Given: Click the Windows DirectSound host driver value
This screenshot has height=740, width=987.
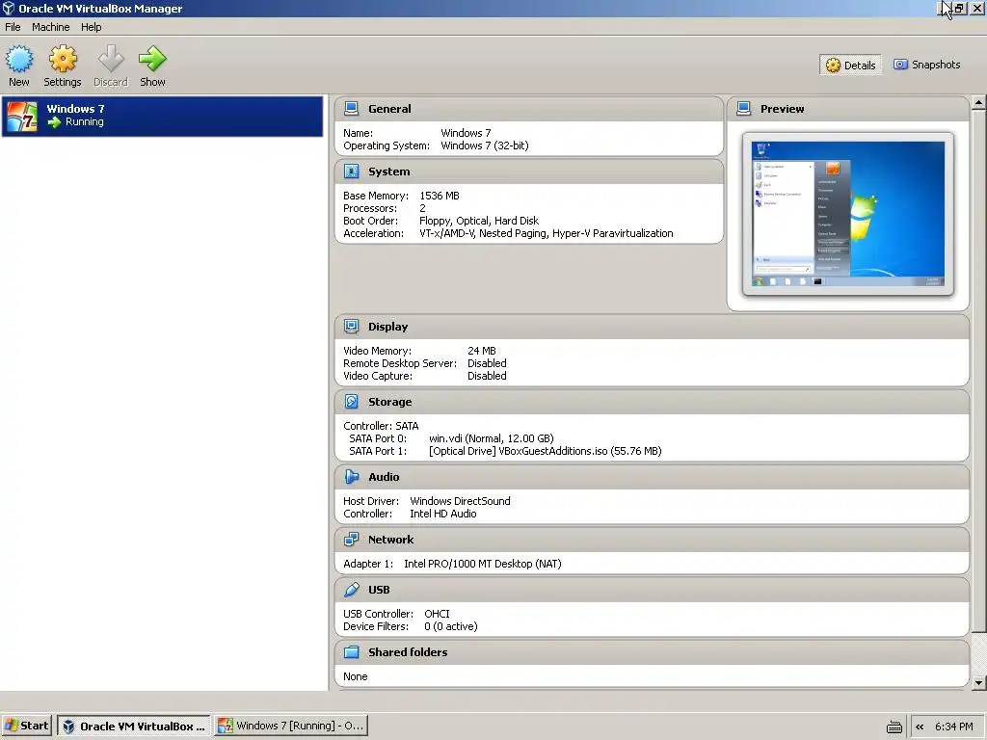Looking at the screenshot, I should [x=460, y=501].
